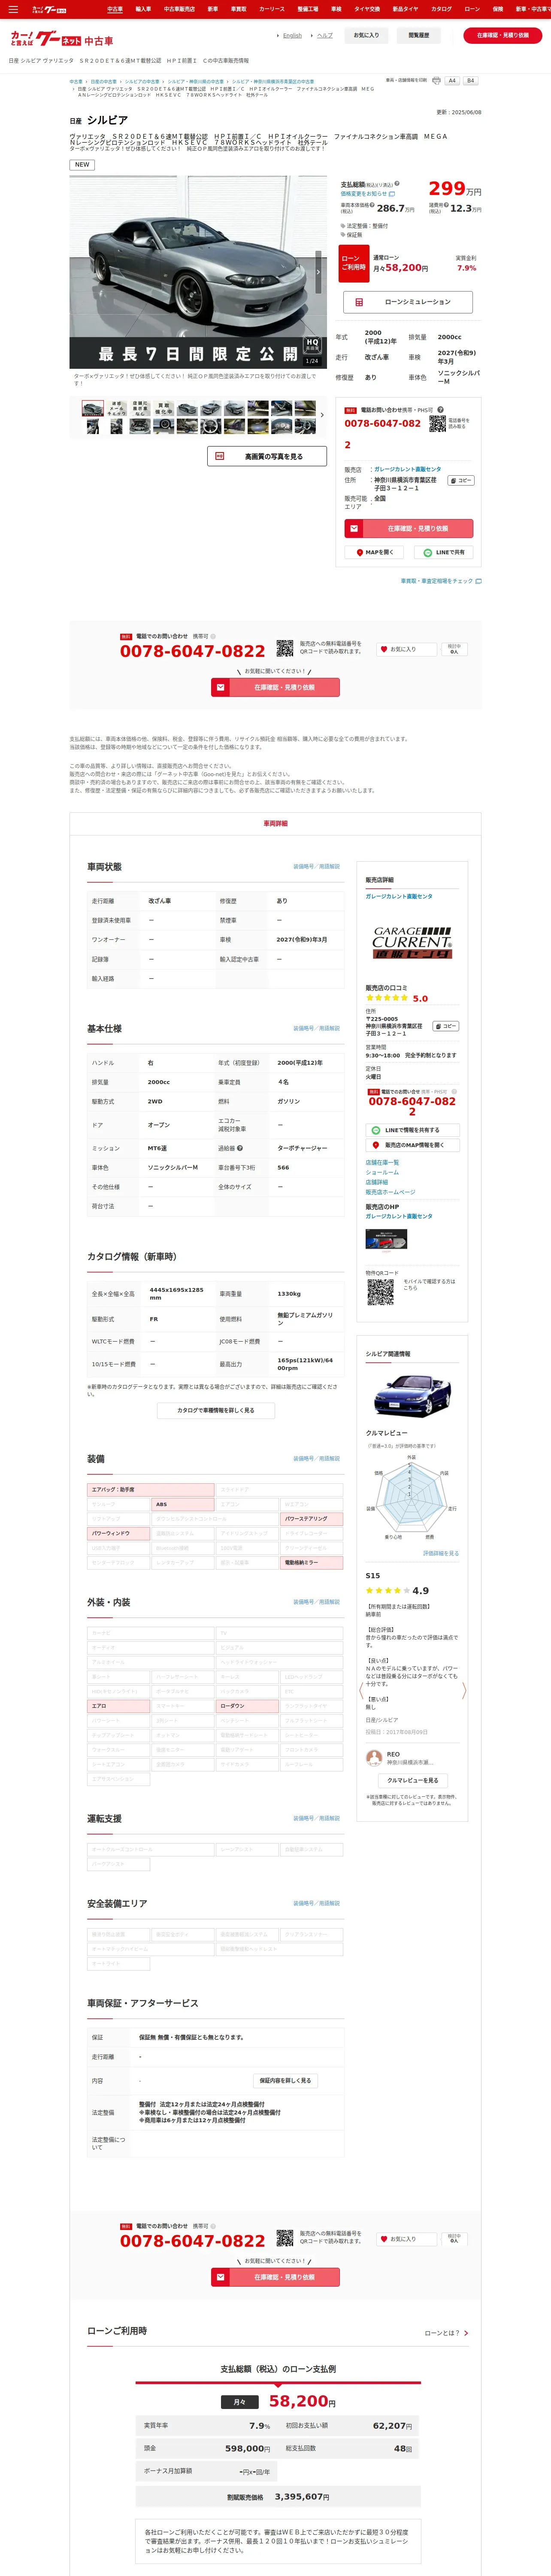Select the first car photo thumbnail
551x2576 pixels.
pyautogui.click(x=93, y=408)
